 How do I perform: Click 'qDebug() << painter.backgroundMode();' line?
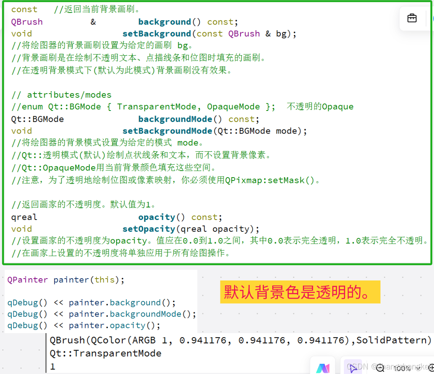pyautogui.click(x=101, y=314)
